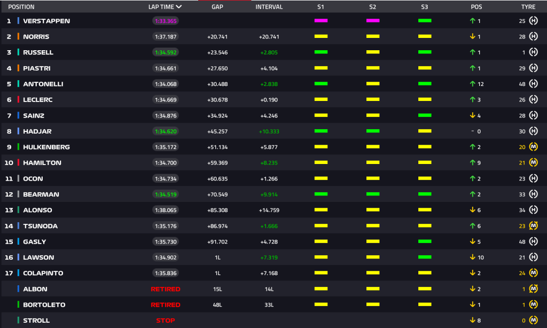Click Hulkenberg's medium tyre icon
547x328 pixels.
(x=533, y=147)
